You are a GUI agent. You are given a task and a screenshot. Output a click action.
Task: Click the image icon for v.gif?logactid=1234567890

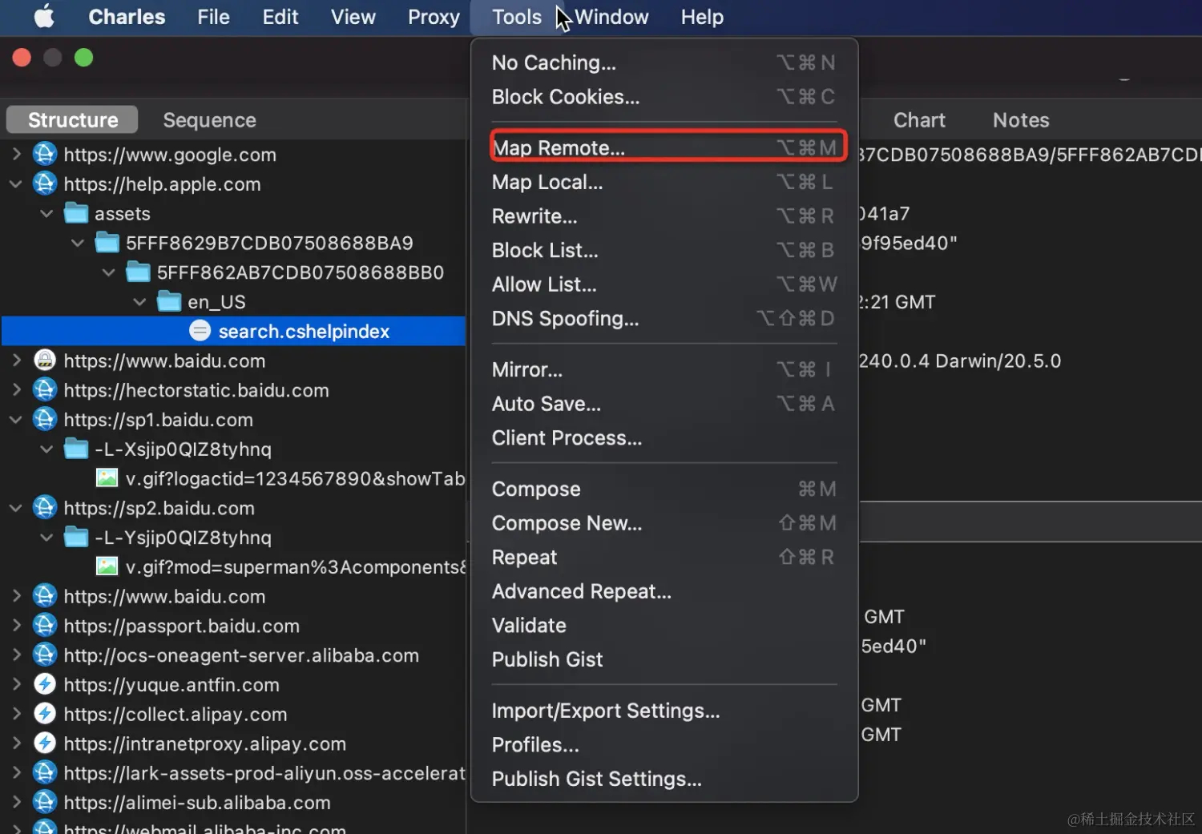[107, 478]
